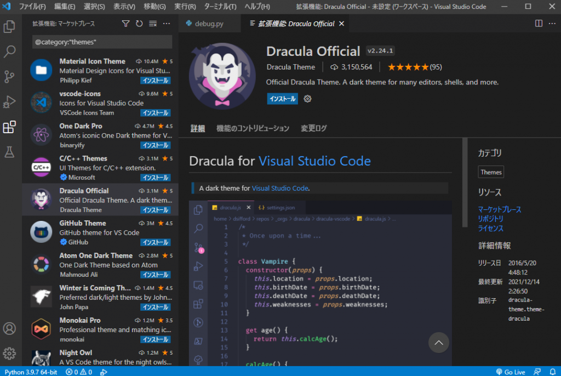Screen dimensions: 561x376
Task: Open the 表示(V) menu
Action: click(x=124, y=7)
